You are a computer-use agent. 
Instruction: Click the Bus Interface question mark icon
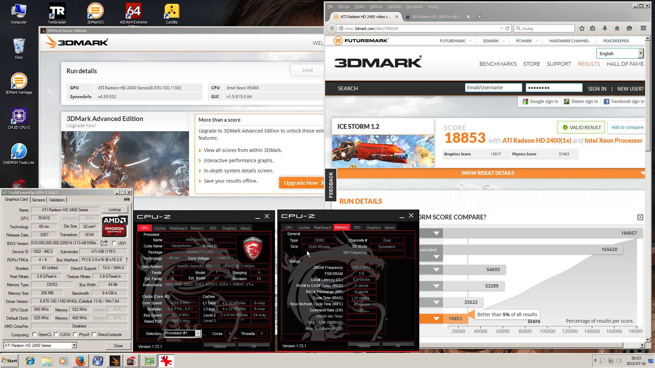coord(127,260)
